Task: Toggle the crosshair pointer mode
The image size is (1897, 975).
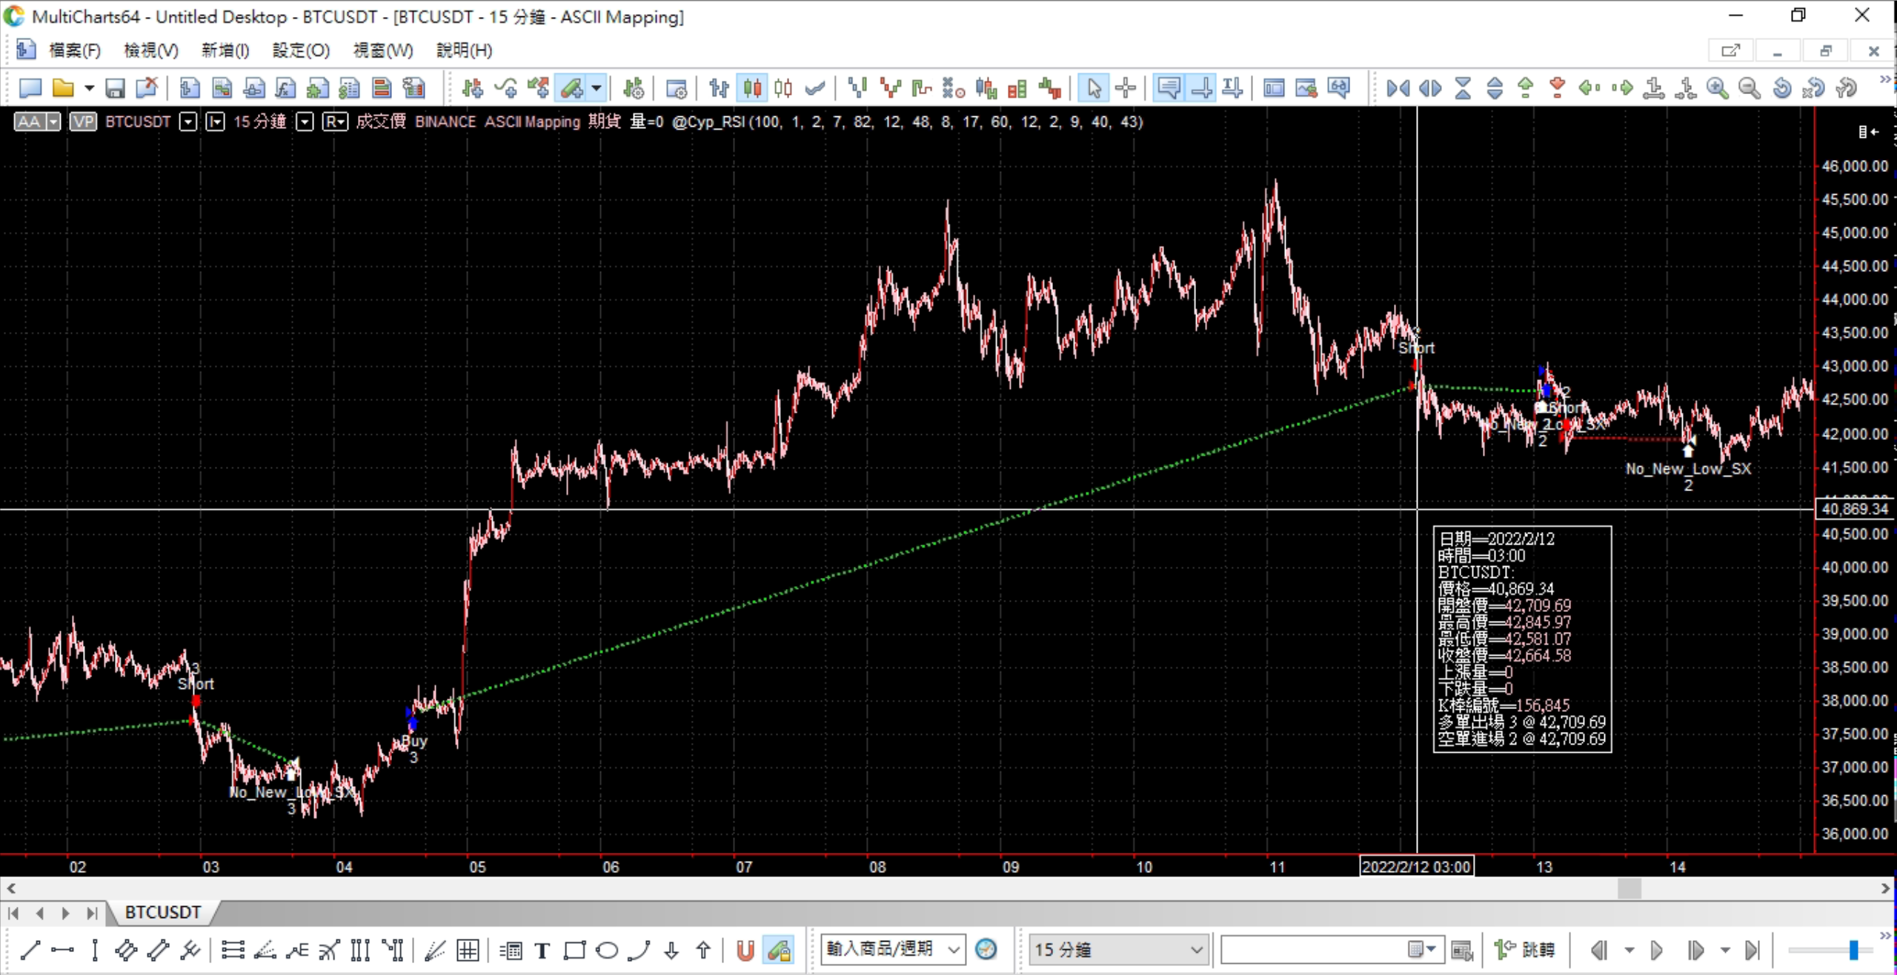Action: 1126,89
